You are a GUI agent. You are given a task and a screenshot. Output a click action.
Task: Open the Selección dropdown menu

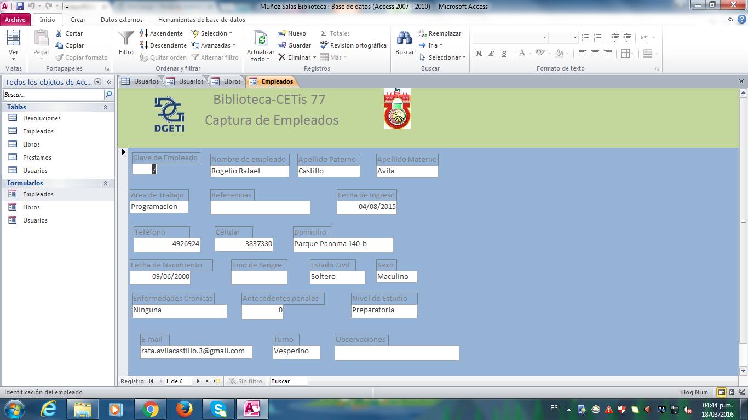tap(212, 33)
